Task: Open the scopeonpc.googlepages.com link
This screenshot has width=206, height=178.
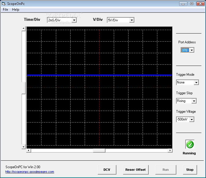Action: coord(30,172)
